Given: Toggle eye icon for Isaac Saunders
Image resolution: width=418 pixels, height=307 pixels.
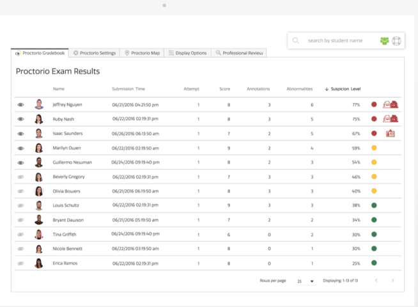Looking at the screenshot, I should [x=20, y=134].
